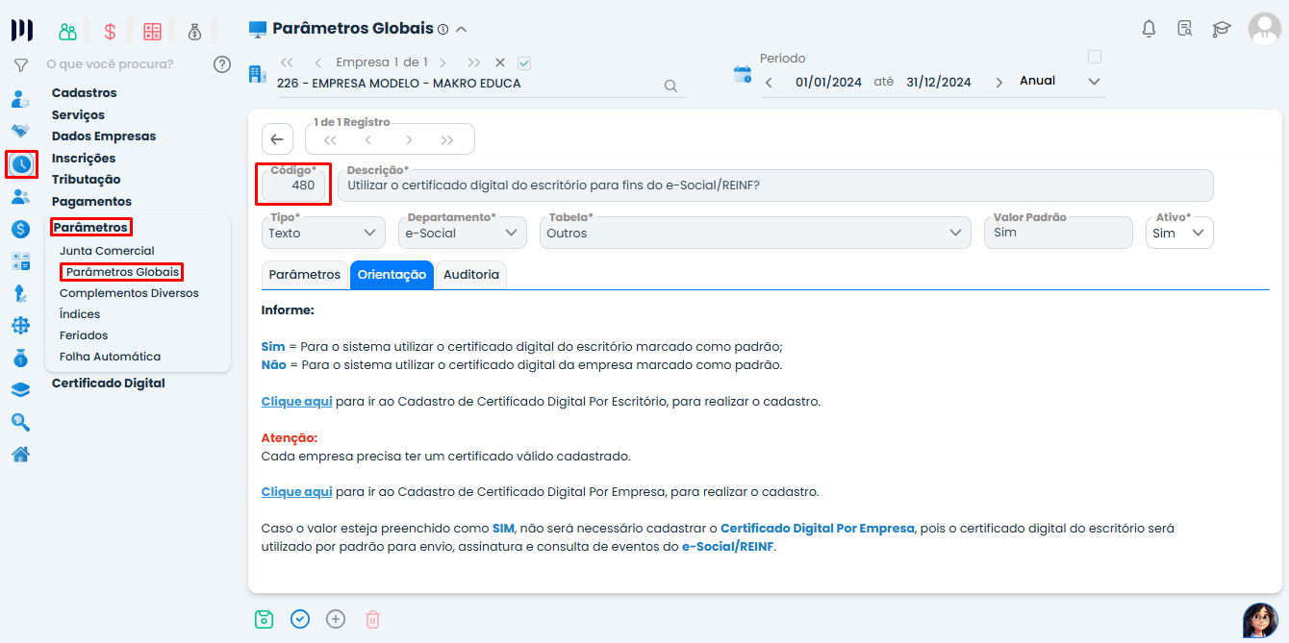1289x643 pixels.
Task: Clear the company selection with the X
Action: (500, 62)
